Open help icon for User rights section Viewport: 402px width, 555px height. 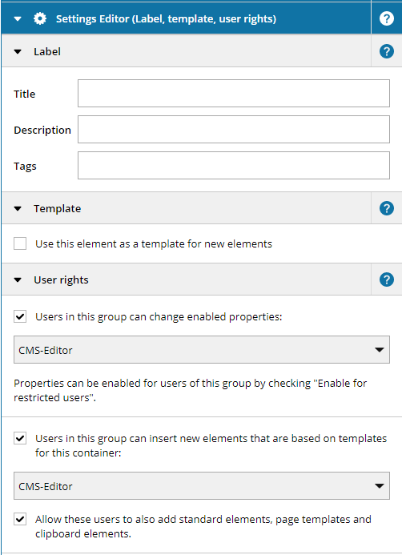(x=387, y=280)
